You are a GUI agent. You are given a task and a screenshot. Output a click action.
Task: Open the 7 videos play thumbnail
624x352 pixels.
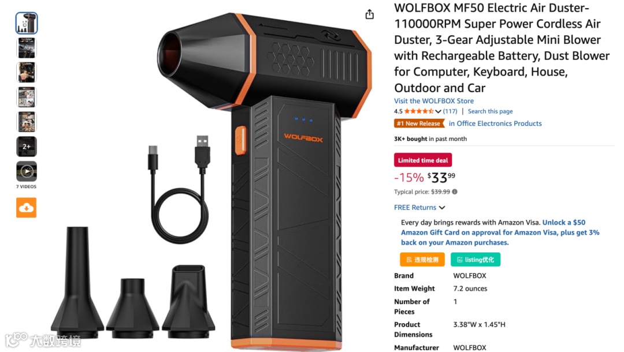coord(26,171)
